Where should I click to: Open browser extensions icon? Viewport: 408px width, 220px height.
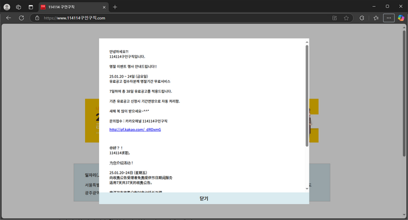362,18
